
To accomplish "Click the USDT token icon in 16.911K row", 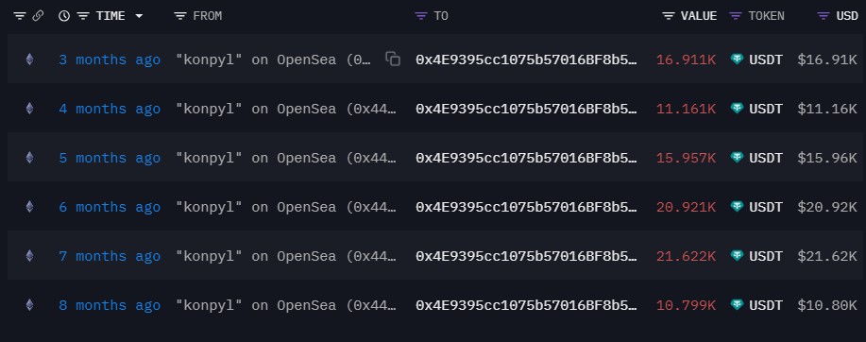I will [x=737, y=60].
